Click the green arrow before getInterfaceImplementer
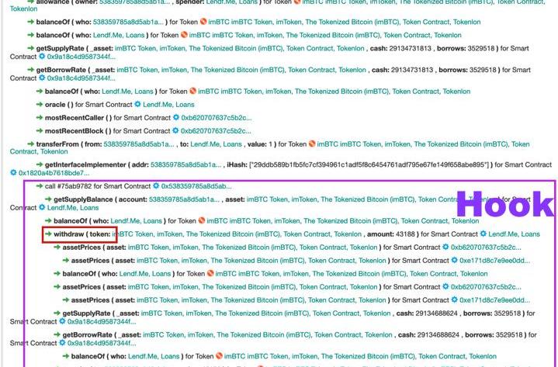 coord(39,165)
